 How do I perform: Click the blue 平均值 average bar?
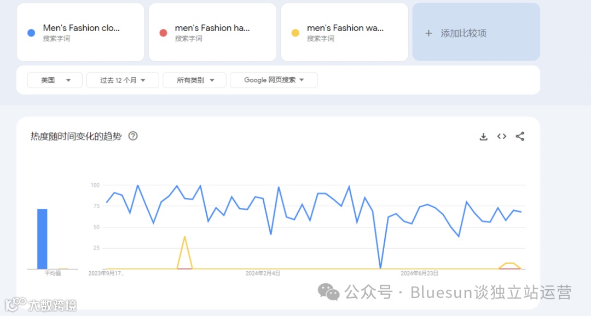(x=42, y=239)
